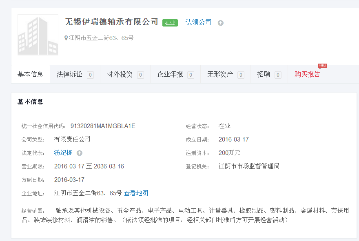Click the company building logo placeholder
This screenshot has height=241, width=359.
[38, 35]
